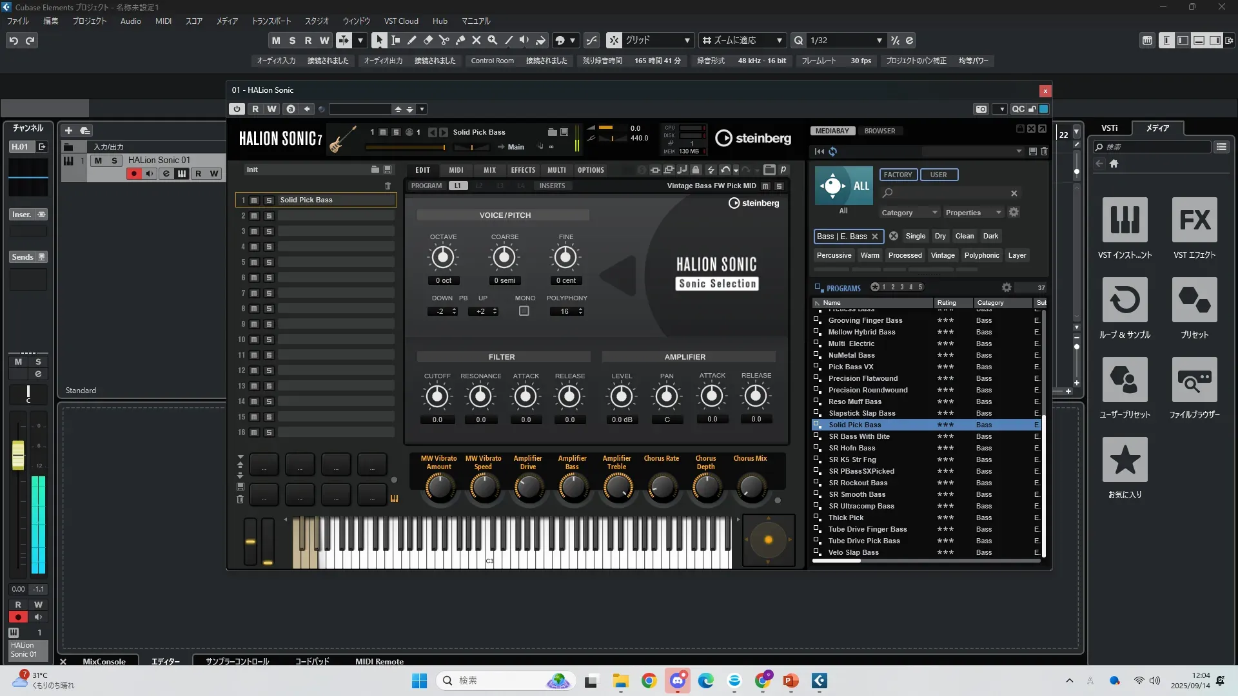Click the FACTORY filter button
The width and height of the screenshot is (1238, 696).
tap(898, 175)
